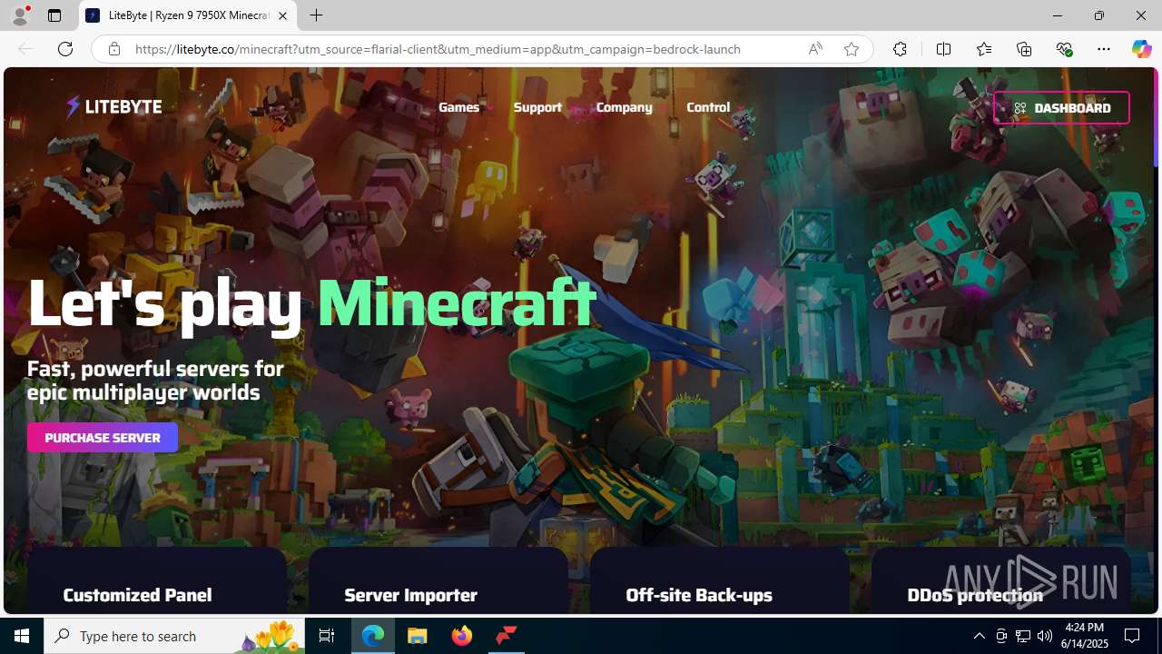Click the address bar URL
The image size is (1162, 654).
pyautogui.click(x=438, y=49)
